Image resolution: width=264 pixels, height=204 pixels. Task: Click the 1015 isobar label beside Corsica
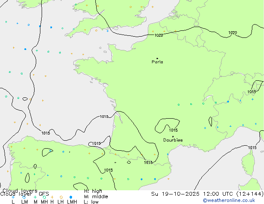pyautogui.click(x=252, y=148)
